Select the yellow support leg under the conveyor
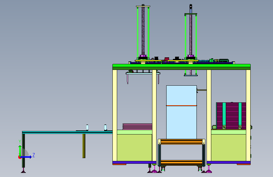 point(84,146)
